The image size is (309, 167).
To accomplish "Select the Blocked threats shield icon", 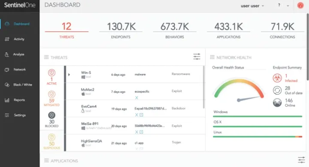I will tap(51, 115).
